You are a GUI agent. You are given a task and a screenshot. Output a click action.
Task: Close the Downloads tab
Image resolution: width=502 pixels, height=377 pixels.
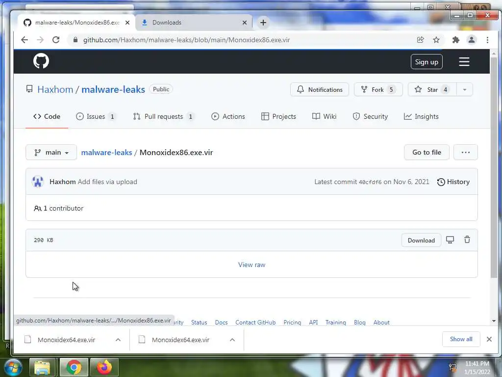point(244,23)
